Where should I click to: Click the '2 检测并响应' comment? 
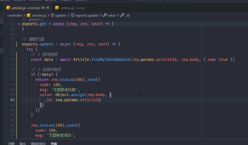46,70
